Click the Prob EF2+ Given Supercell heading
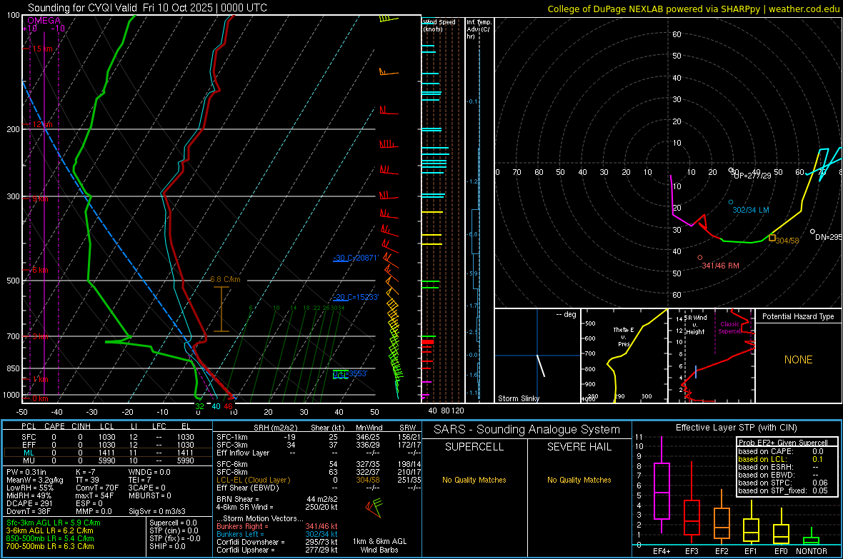The height and width of the screenshot is (559, 843). point(782,443)
